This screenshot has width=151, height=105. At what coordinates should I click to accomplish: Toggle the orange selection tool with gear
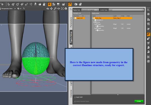coord(70,4)
